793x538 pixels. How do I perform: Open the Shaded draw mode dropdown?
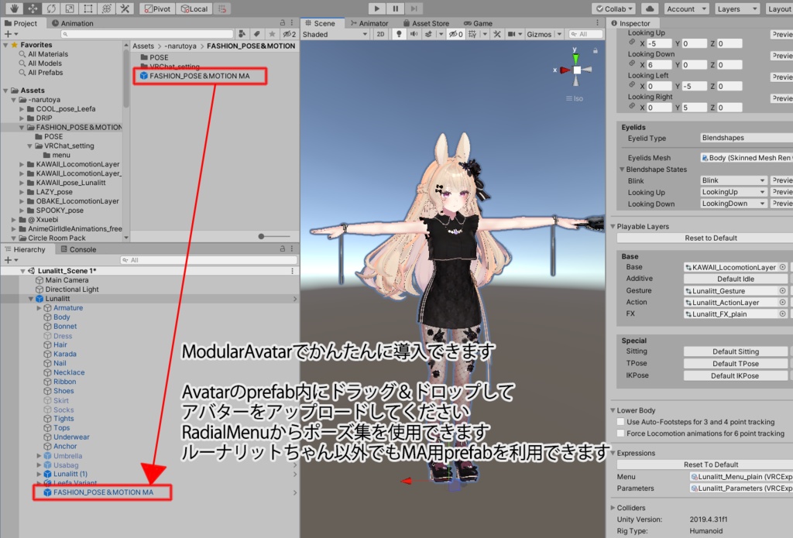[x=333, y=34]
